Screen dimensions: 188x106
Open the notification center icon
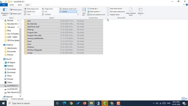coord(184,103)
